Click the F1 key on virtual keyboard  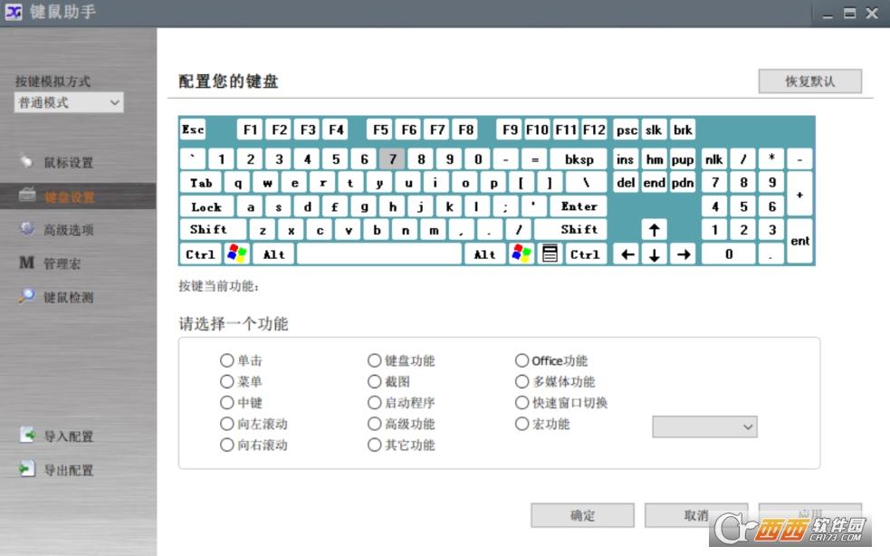(x=250, y=129)
